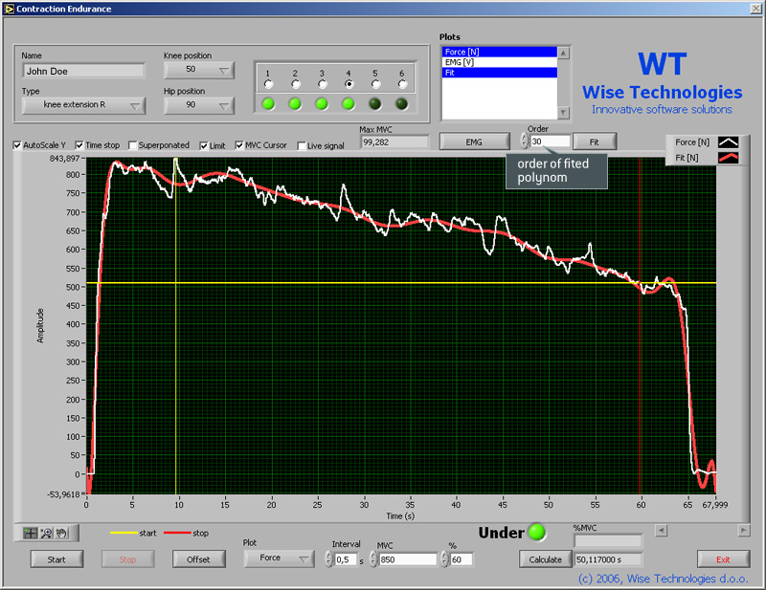The image size is (766, 590).
Task: Select EMG [V] in Plots list
Action: pos(499,62)
